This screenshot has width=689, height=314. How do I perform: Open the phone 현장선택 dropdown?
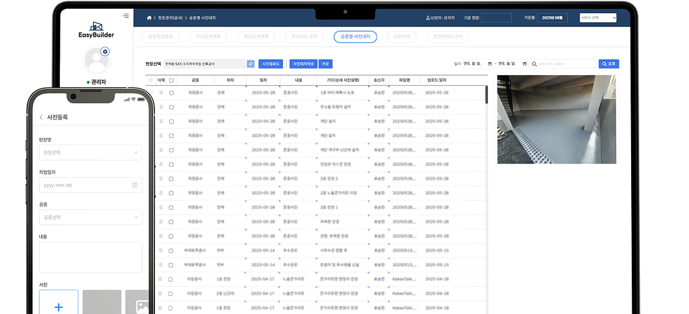[x=90, y=152]
